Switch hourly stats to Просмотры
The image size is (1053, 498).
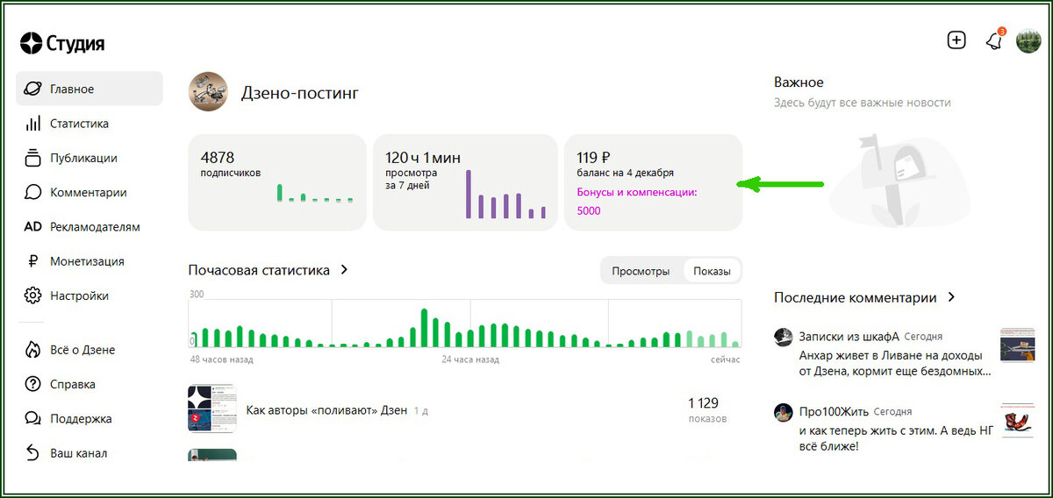tap(641, 271)
